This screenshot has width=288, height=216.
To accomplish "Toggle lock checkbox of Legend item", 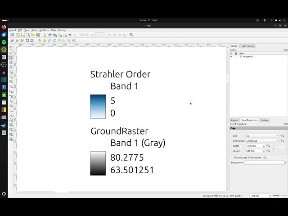I will tap(236, 57).
